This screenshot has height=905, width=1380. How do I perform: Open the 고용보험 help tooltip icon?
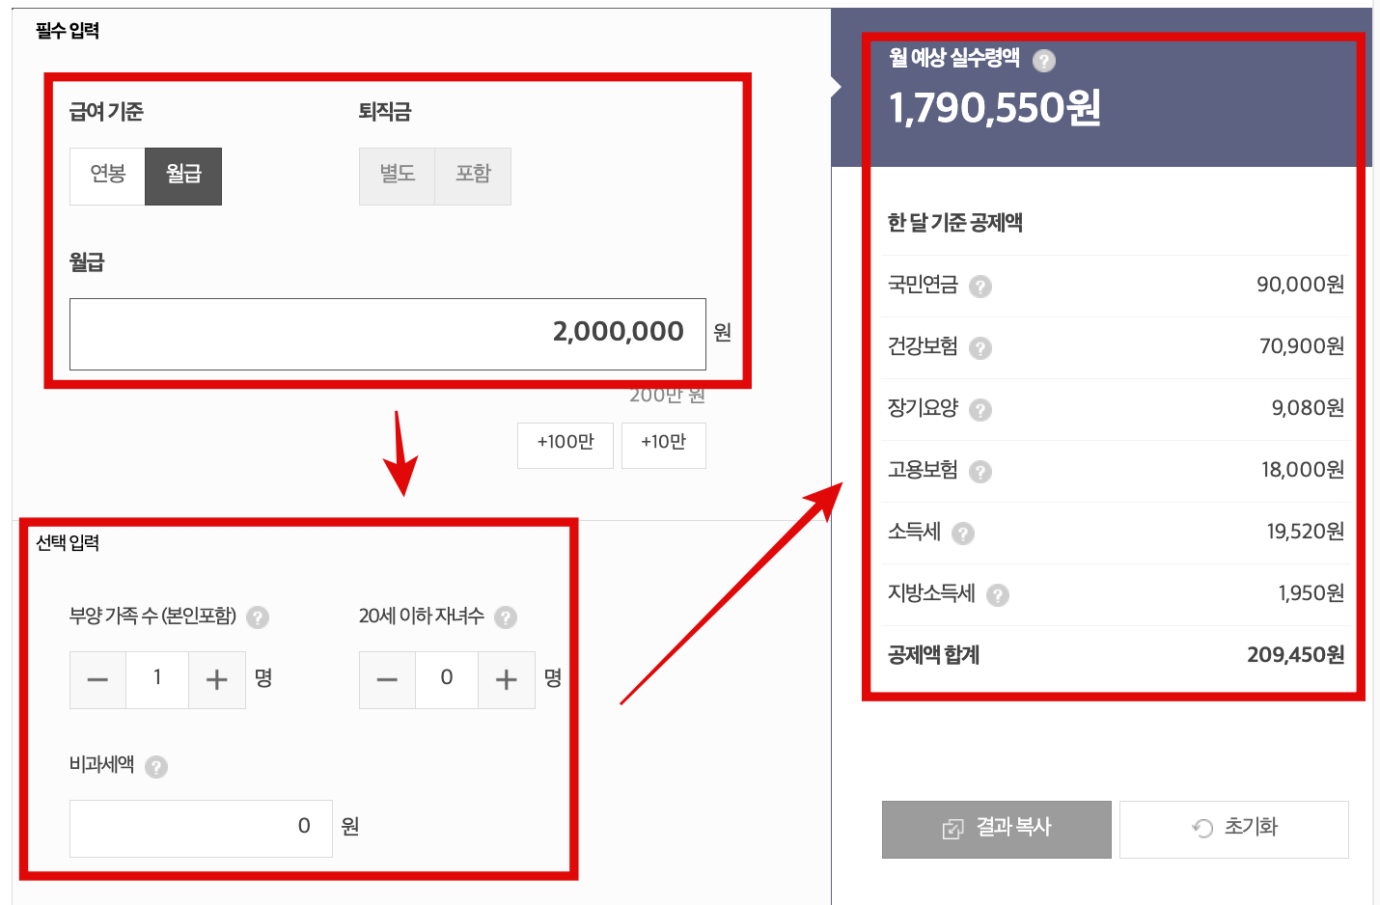tap(981, 471)
